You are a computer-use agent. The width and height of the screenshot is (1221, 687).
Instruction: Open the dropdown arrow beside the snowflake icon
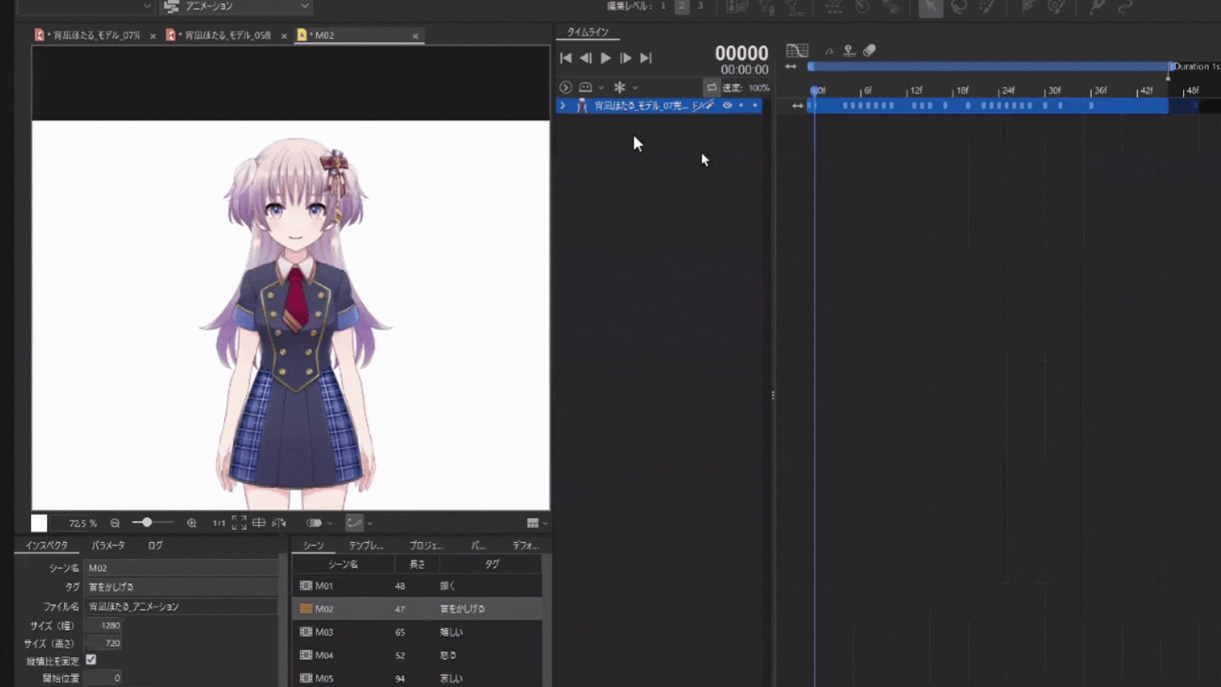point(635,88)
